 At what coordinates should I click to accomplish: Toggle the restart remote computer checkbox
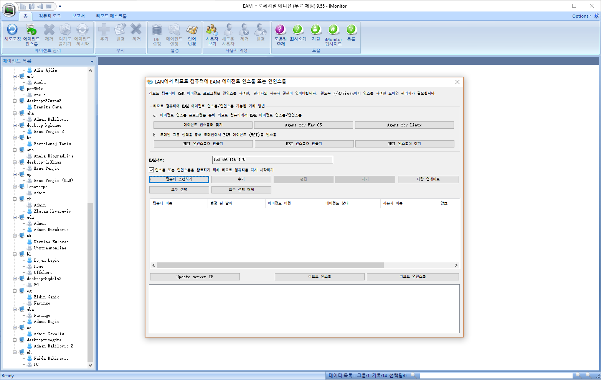152,170
